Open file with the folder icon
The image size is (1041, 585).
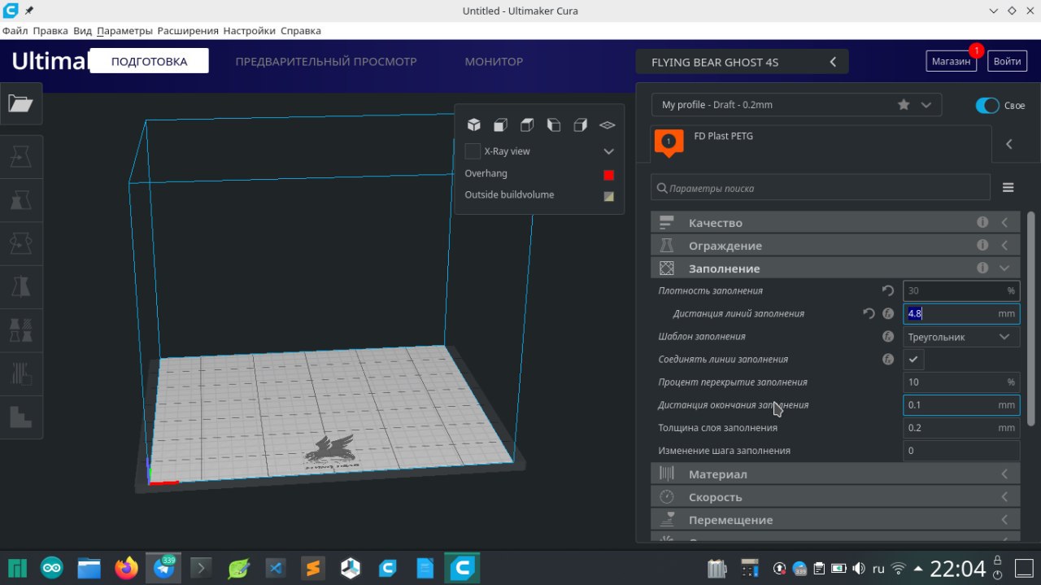20,103
